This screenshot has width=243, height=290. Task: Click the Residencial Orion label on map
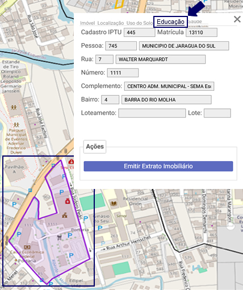pyautogui.click(x=135, y=201)
